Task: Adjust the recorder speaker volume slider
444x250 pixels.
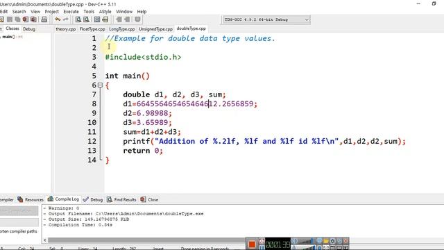Action: point(306,241)
